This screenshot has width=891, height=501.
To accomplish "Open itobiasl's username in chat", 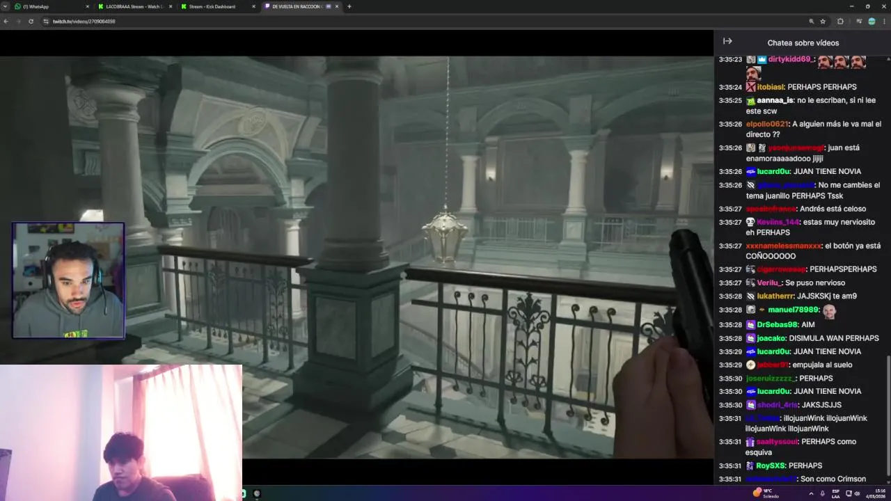I will (770, 87).
